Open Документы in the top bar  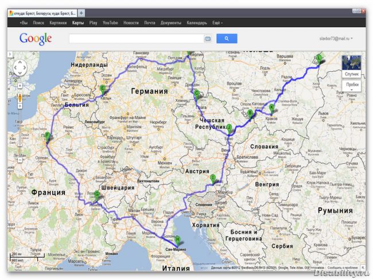click(171, 23)
